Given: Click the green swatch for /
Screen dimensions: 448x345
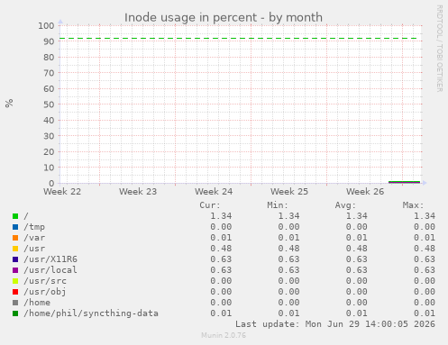Looking at the screenshot, I should [15, 216].
